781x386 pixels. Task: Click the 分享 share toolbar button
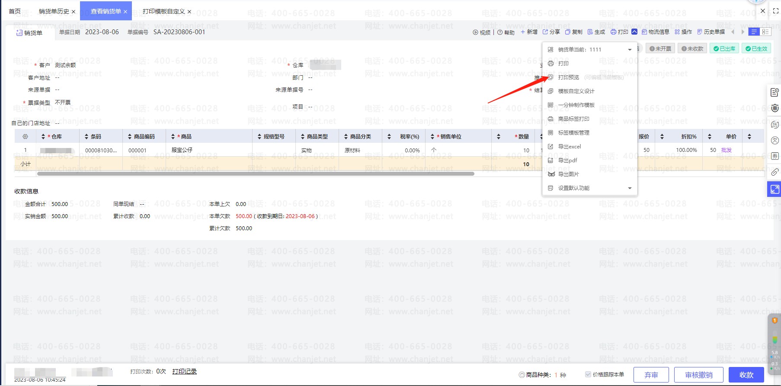[x=551, y=32]
